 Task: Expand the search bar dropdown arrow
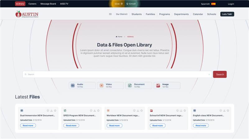pos(209,74)
